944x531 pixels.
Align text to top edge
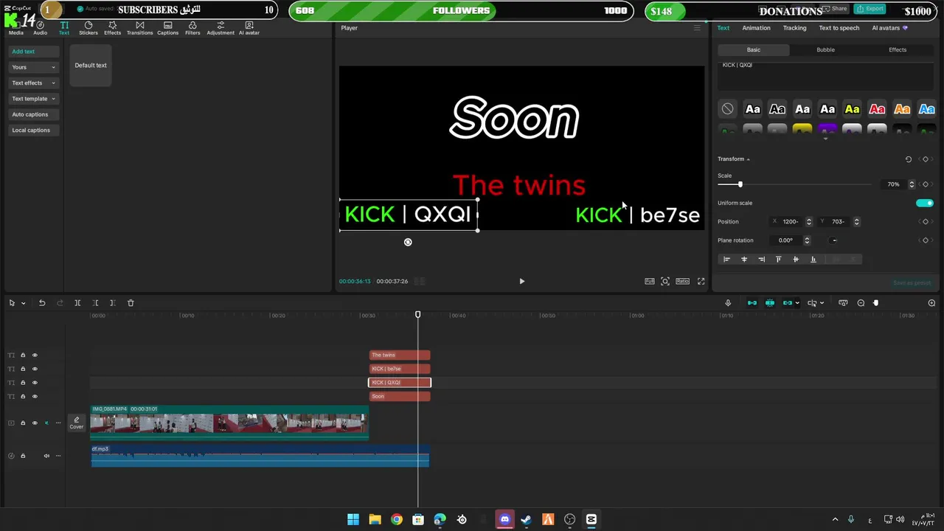pyautogui.click(x=778, y=260)
